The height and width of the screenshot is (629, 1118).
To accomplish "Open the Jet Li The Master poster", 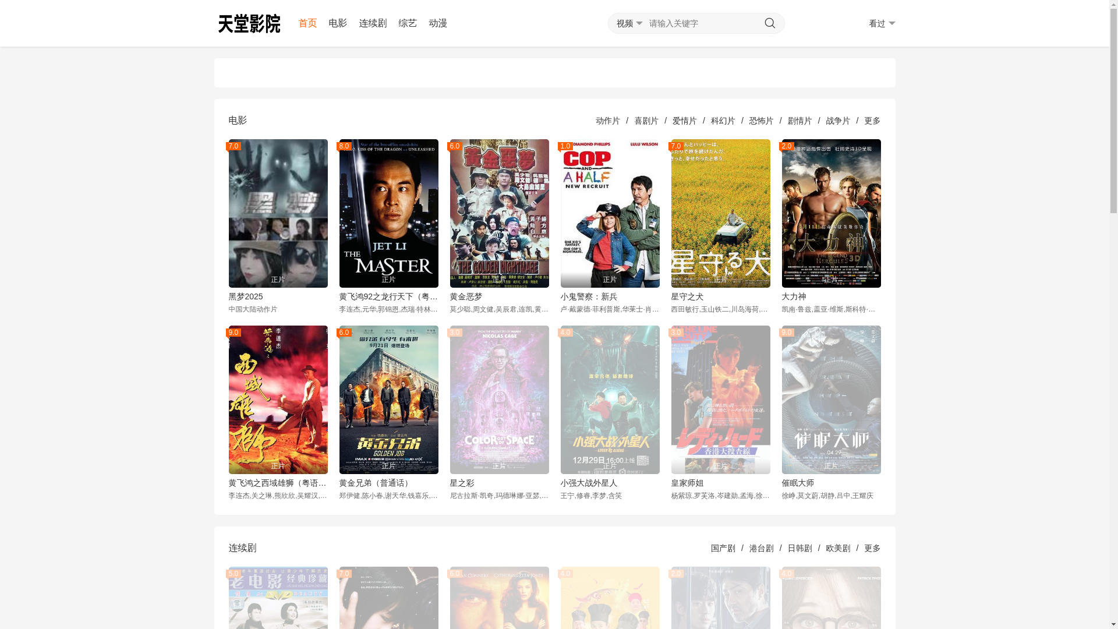I will (x=389, y=213).
